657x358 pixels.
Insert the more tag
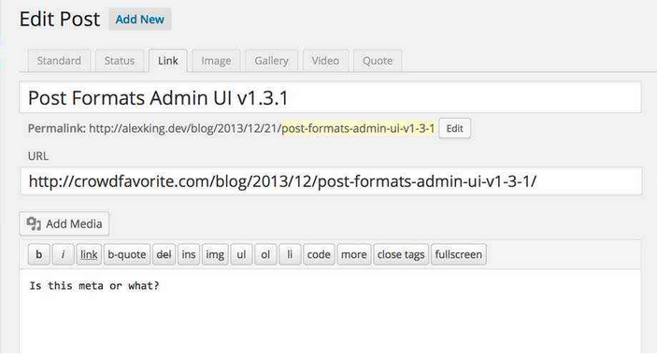point(354,254)
